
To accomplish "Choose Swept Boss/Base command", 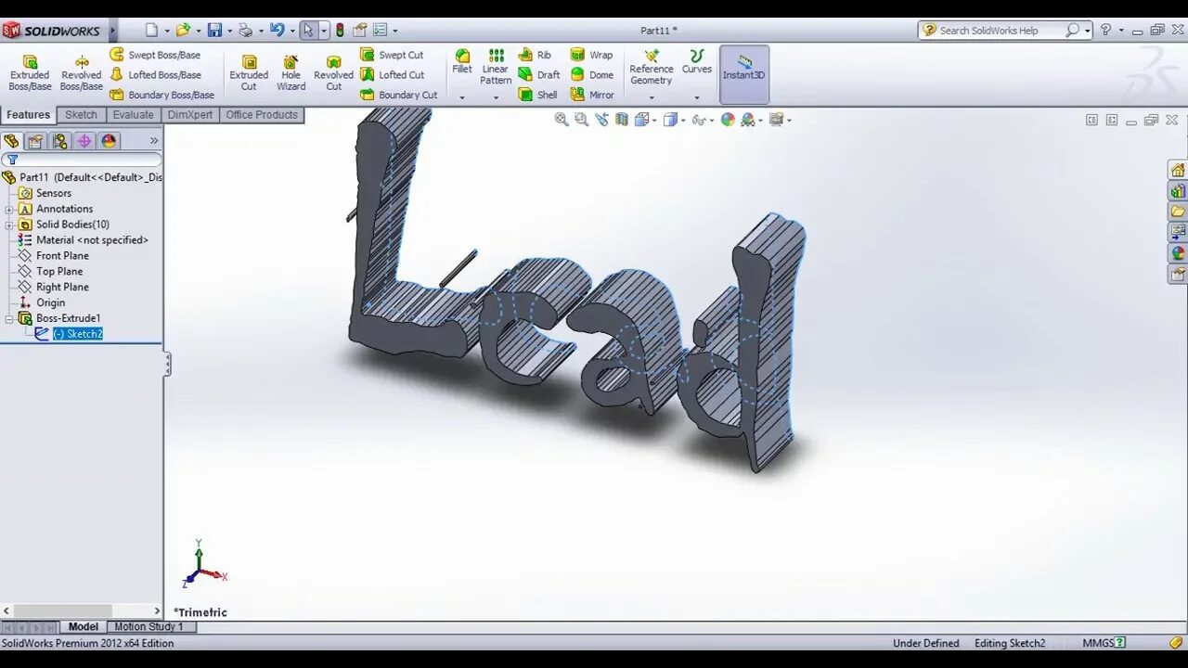I will pyautogui.click(x=155, y=55).
